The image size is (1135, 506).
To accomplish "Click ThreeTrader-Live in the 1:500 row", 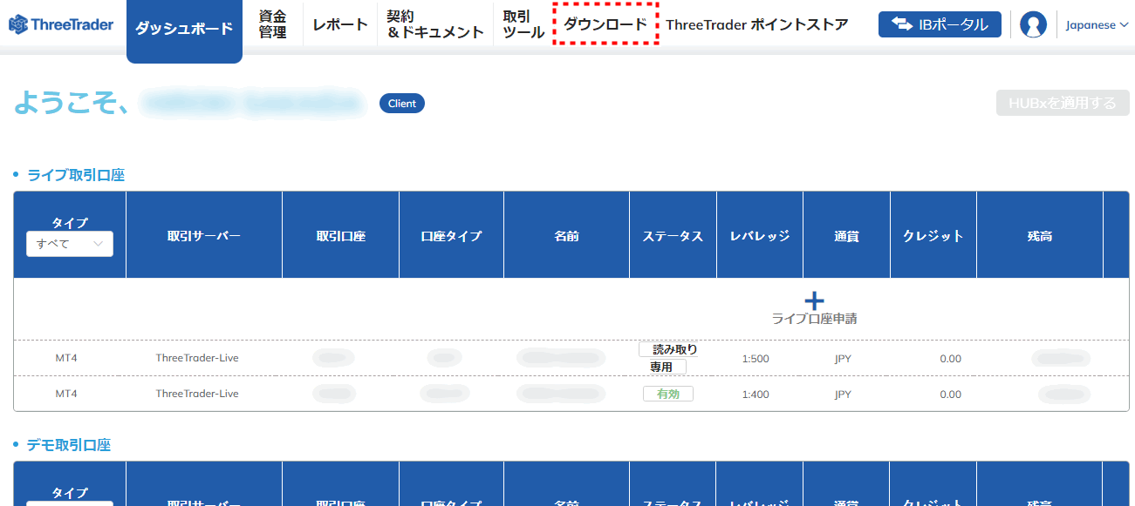I will click(x=197, y=358).
